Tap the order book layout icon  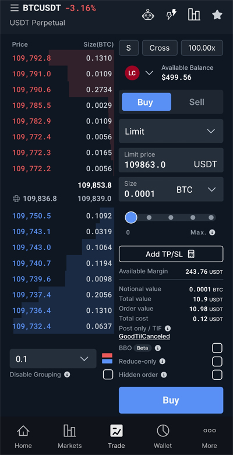coord(107,358)
